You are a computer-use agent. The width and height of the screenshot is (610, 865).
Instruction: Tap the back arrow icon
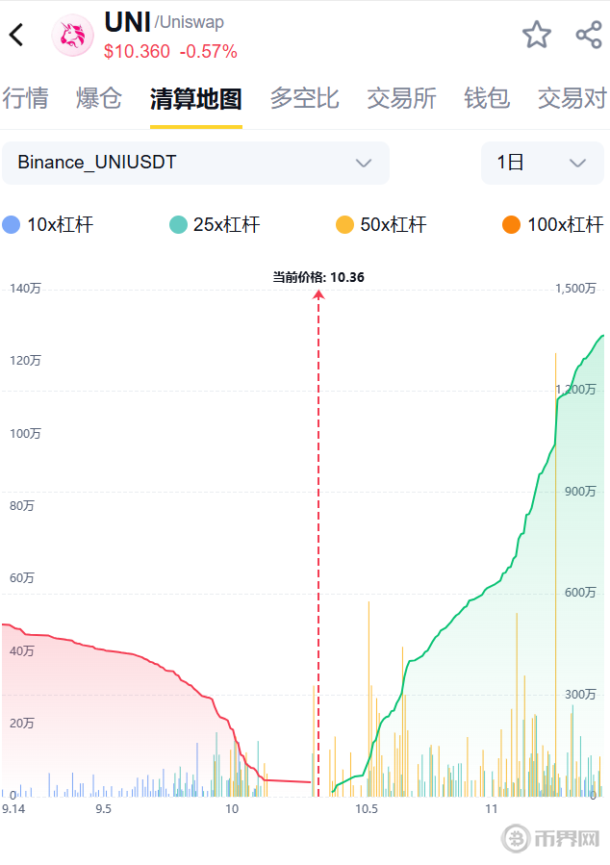[x=16, y=36]
